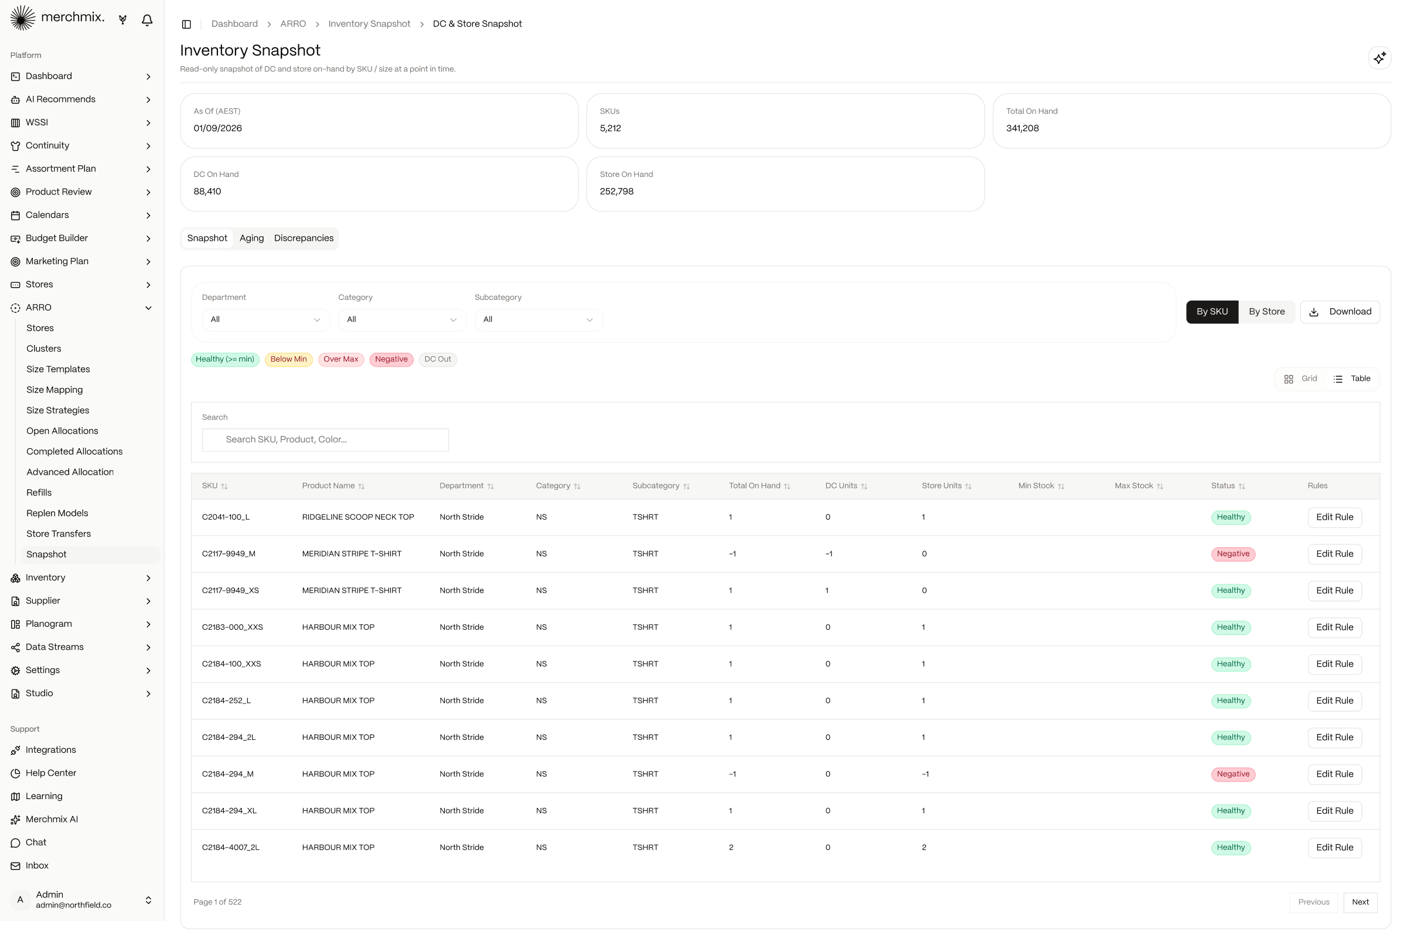Click SKU cell C2183-000_XXS

pyautogui.click(x=233, y=627)
